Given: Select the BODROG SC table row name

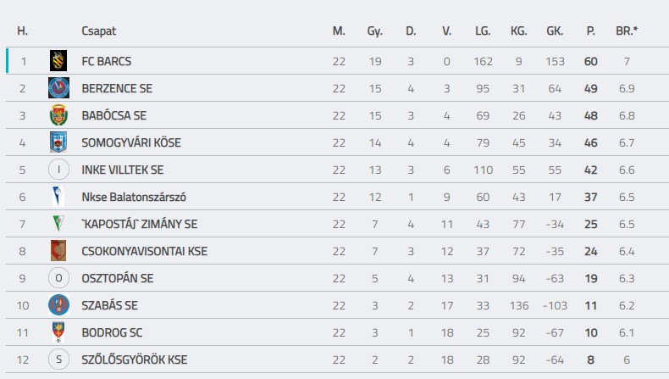Looking at the screenshot, I should click(x=113, y=332).
